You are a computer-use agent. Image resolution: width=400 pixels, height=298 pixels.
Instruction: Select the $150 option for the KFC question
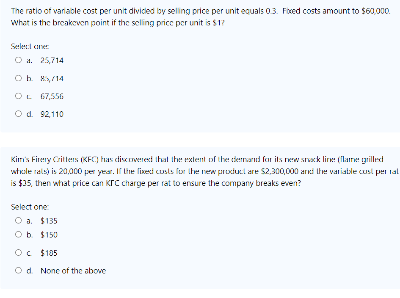point(18,234)
